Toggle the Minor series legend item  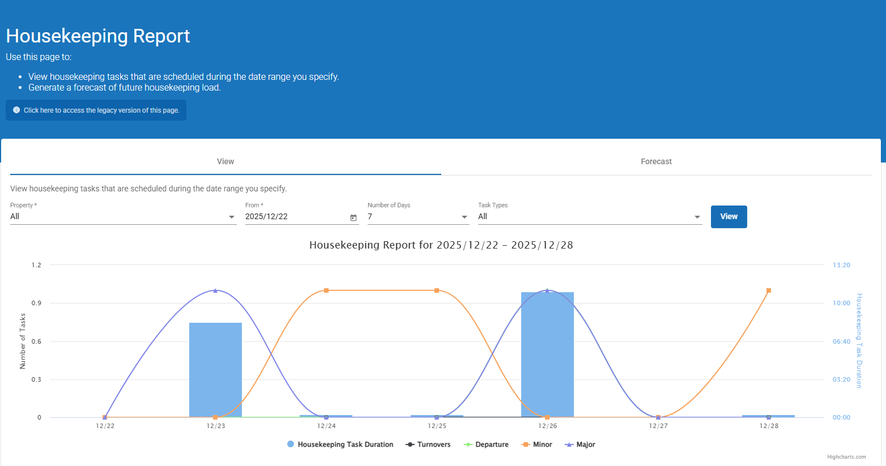tap(536, 444)
